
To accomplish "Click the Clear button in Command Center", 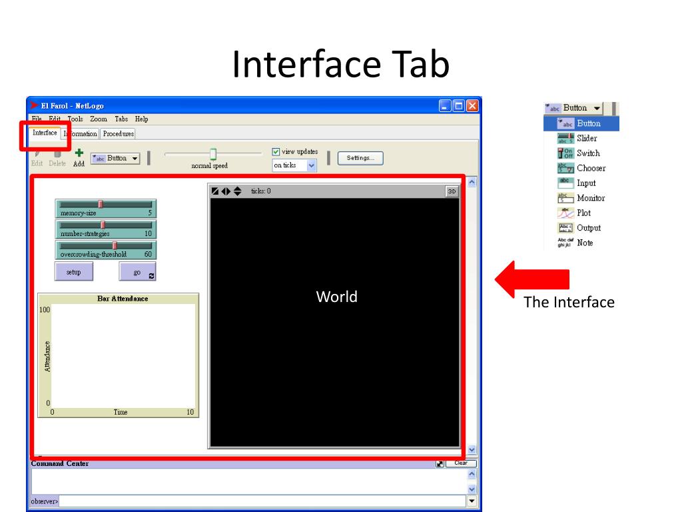I will [x=461, y=463].
